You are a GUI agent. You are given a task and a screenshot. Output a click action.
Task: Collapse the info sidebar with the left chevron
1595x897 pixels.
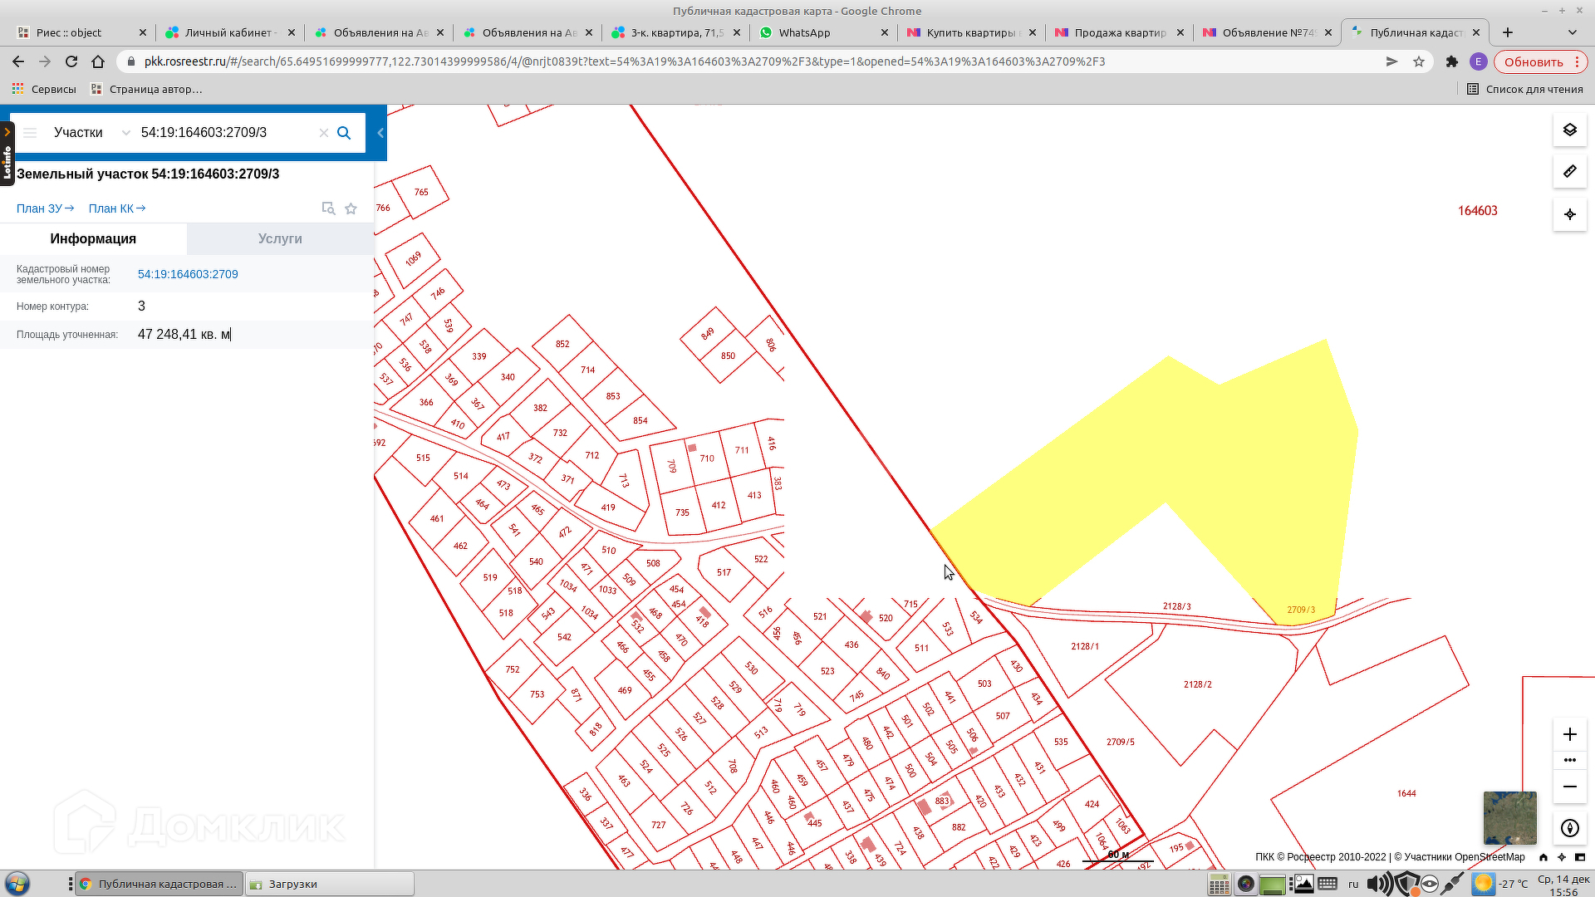pos(380,133)
